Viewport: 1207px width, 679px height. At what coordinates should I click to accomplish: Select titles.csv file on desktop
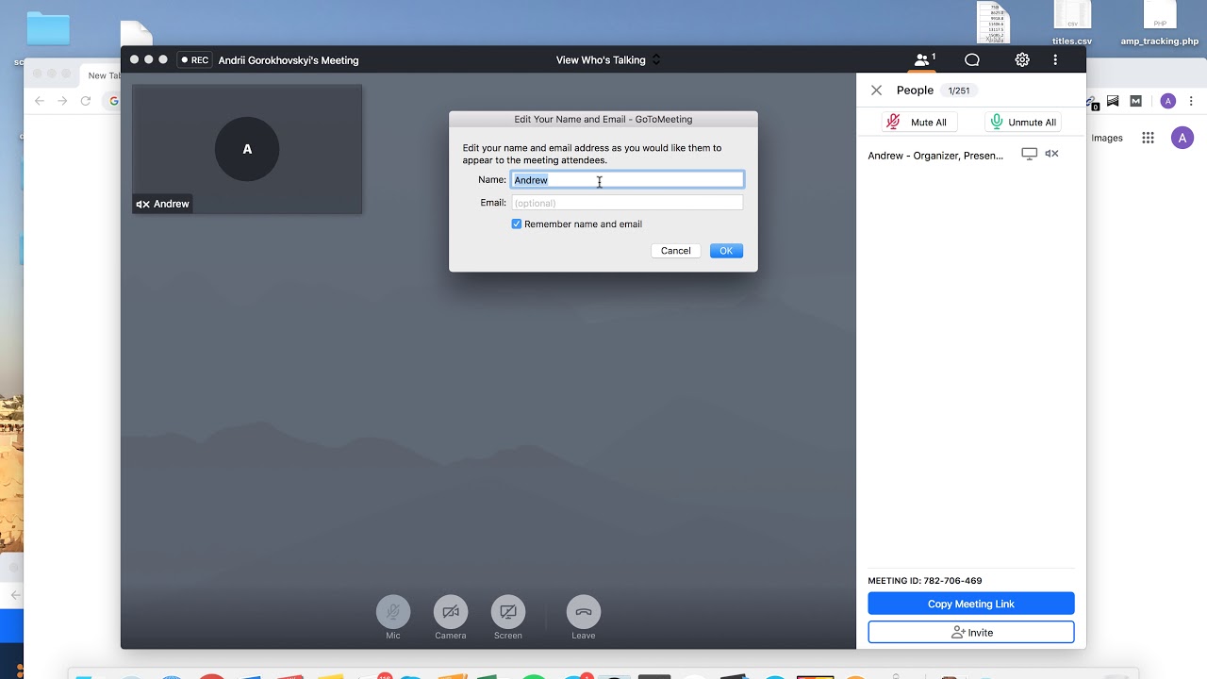(1072, 24)
